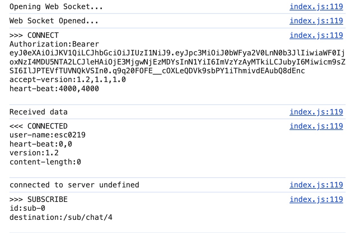351x233 pixels.
Task: Click the user-name:esc0219 line
Action: [47, 135]
